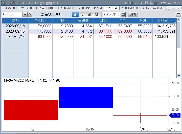Click the table vertical scrollbar thumb
The width and height of the screenshot is (182, 134).
[179, 35]
